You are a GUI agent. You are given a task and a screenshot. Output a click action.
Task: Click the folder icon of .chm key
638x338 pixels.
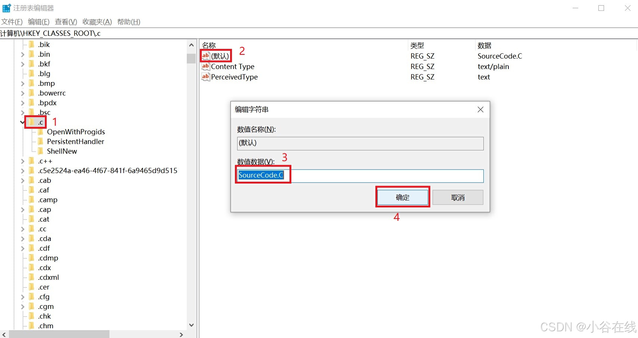click(x=32, y=326)
